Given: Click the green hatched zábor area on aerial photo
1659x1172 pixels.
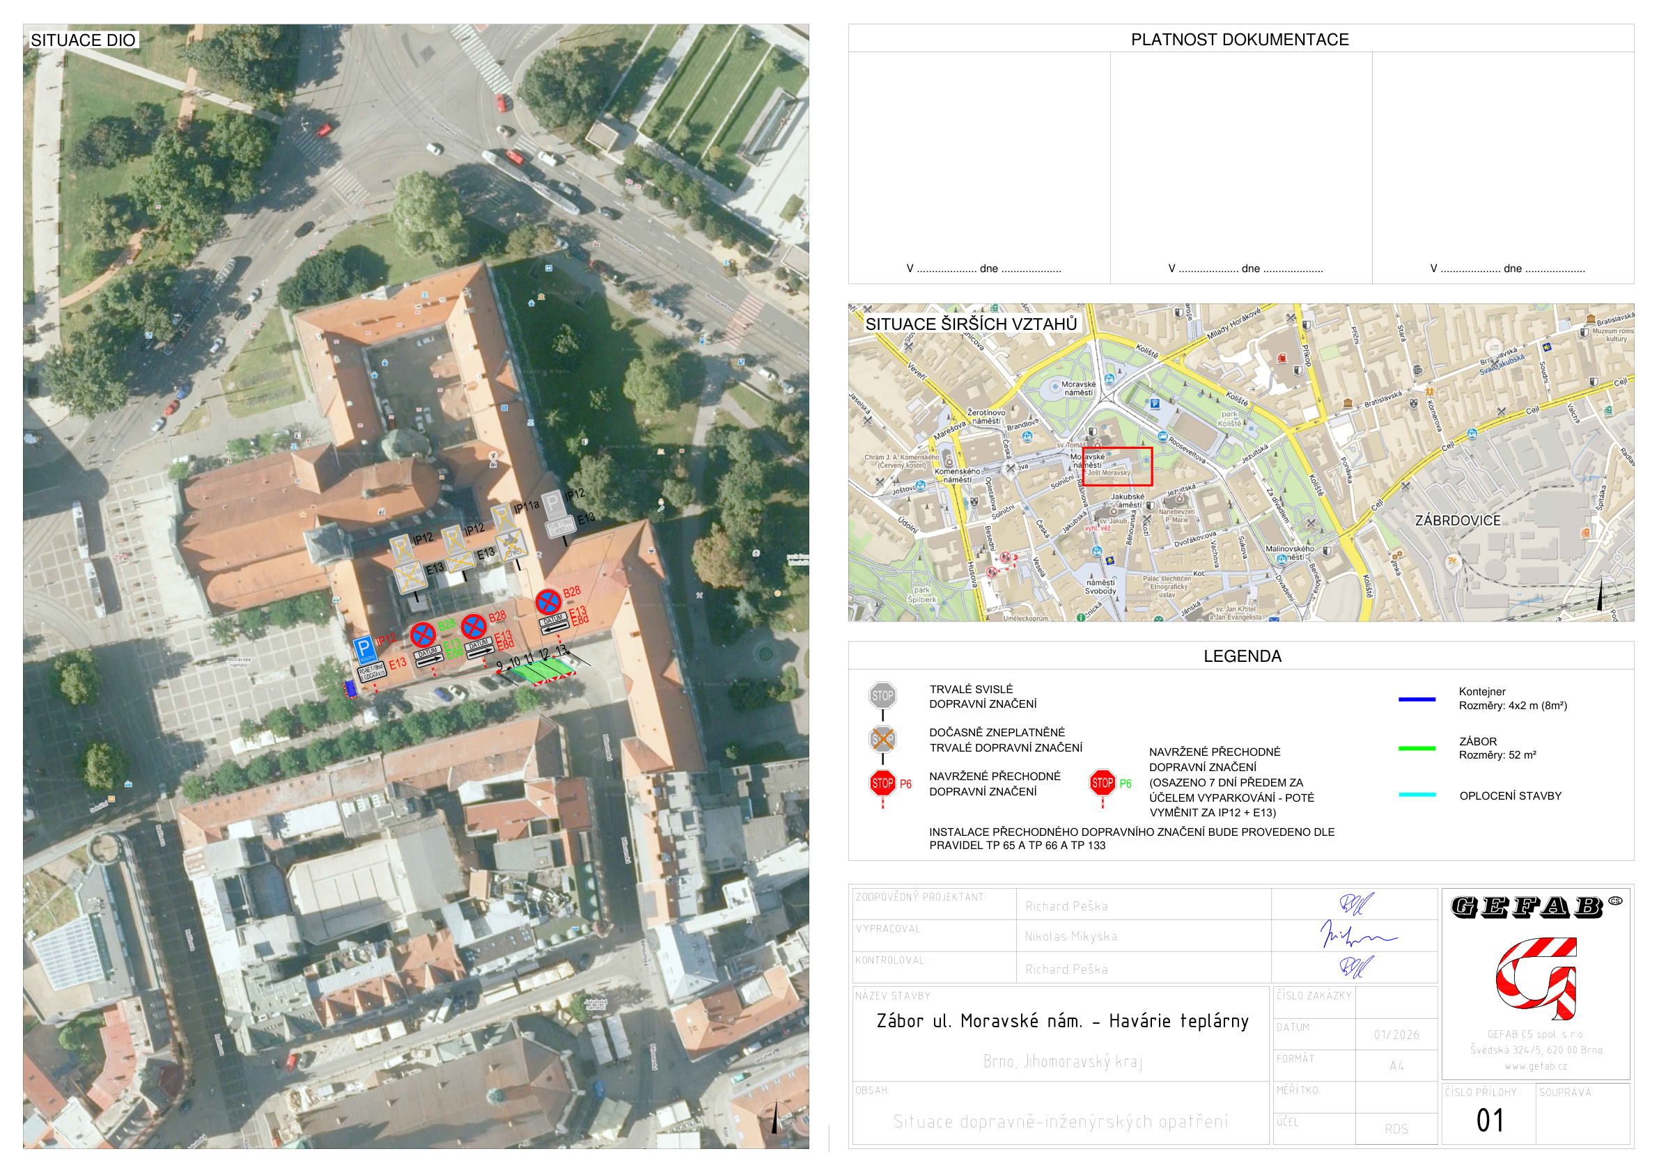Looking at the screenshot, I should tap(543, 672).
